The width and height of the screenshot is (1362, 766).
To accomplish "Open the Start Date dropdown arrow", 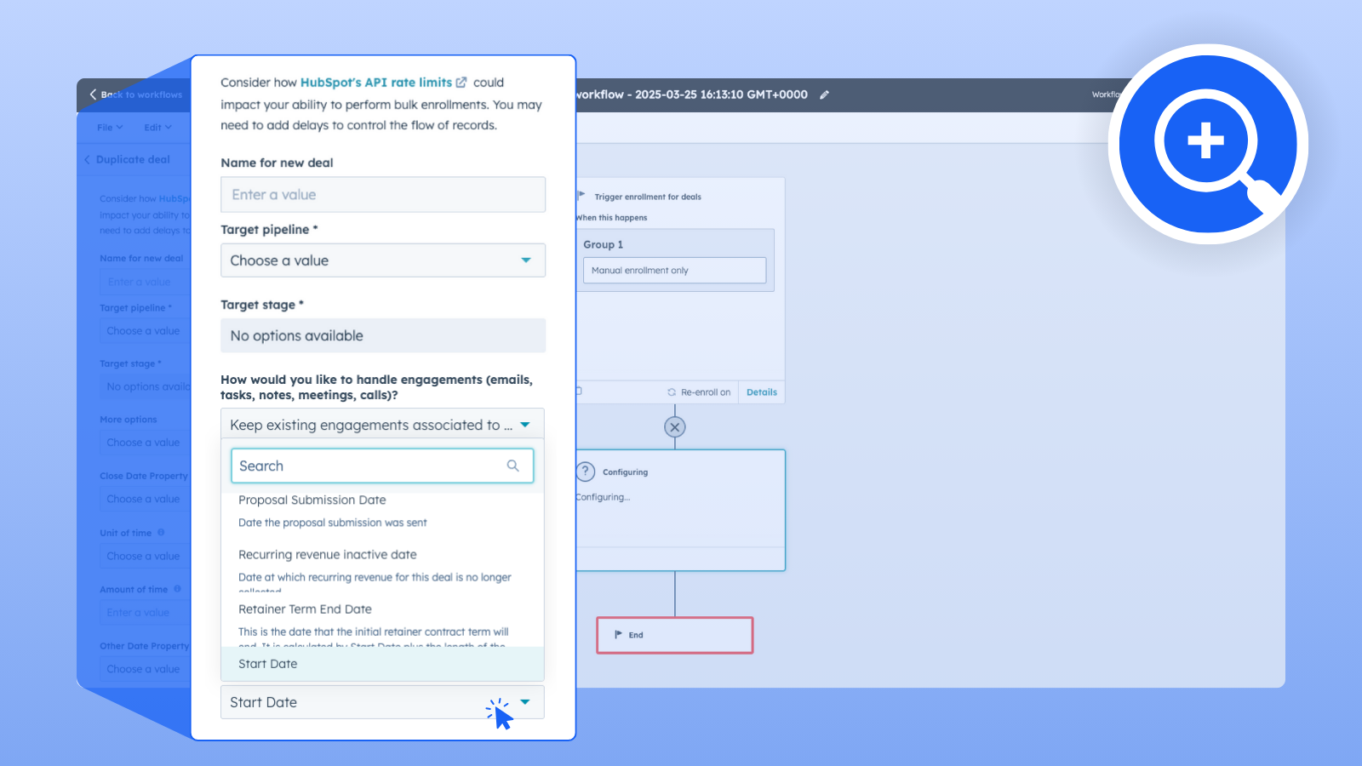I will (525, 702).
